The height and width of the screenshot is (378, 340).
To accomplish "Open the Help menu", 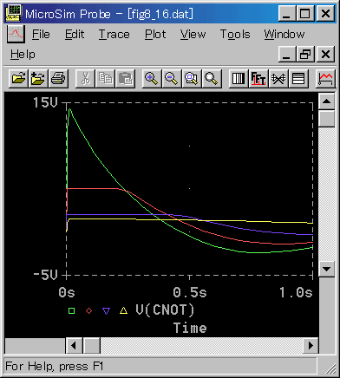I will click(x=23, y=55).
